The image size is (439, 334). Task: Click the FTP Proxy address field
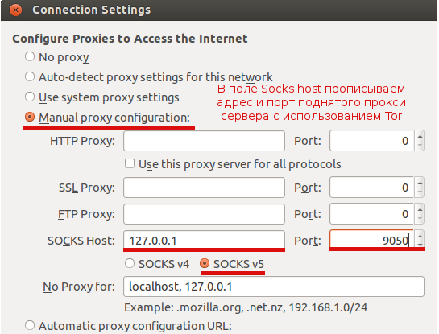204,214
